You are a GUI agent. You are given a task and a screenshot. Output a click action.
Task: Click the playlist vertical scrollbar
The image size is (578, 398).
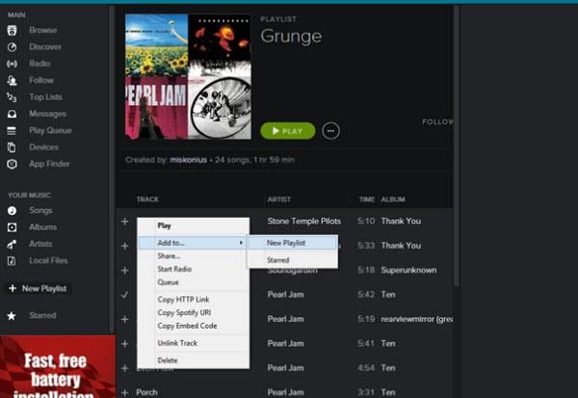457,146
